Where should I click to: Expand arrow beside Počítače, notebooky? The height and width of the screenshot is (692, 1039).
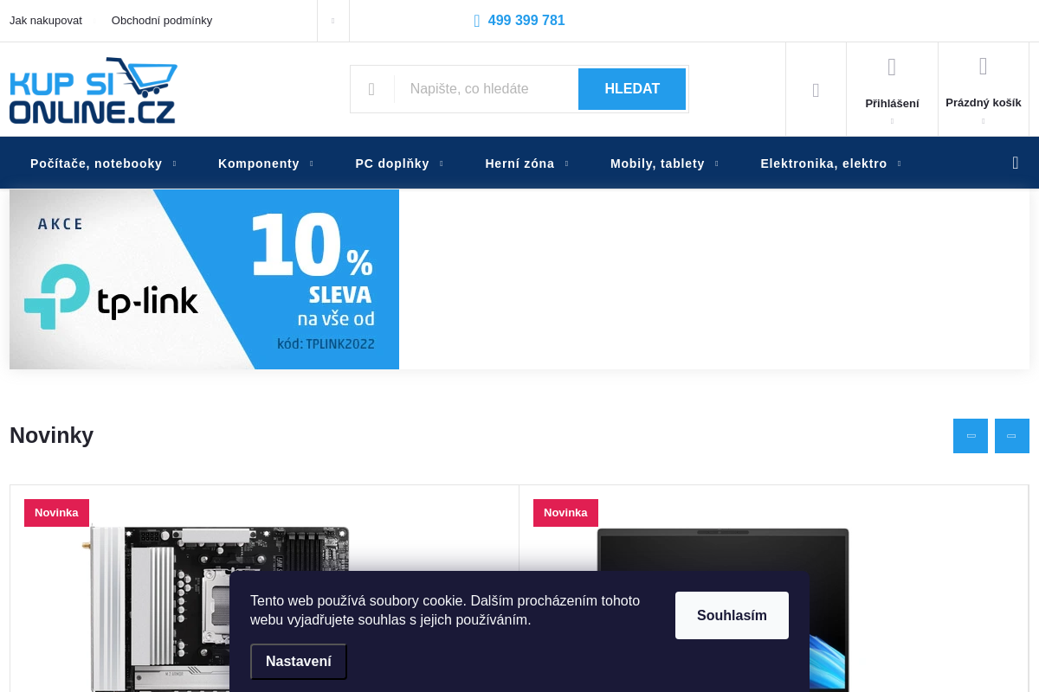coord(175,163)
